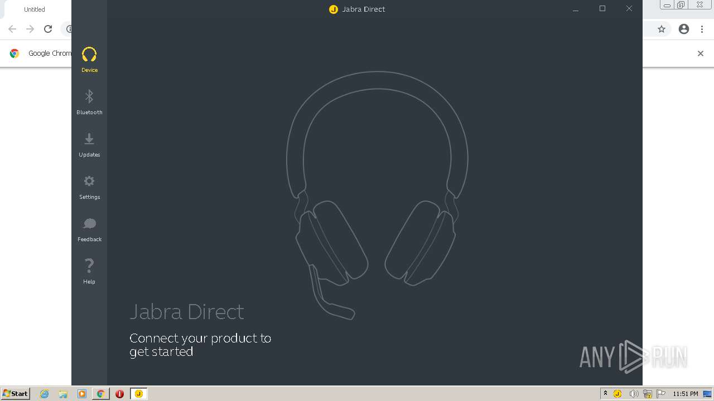
Task: Open Jabra Direct Settings
Action: 89,187
